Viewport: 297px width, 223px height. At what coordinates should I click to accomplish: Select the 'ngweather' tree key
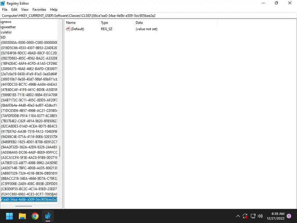(8, 27)
